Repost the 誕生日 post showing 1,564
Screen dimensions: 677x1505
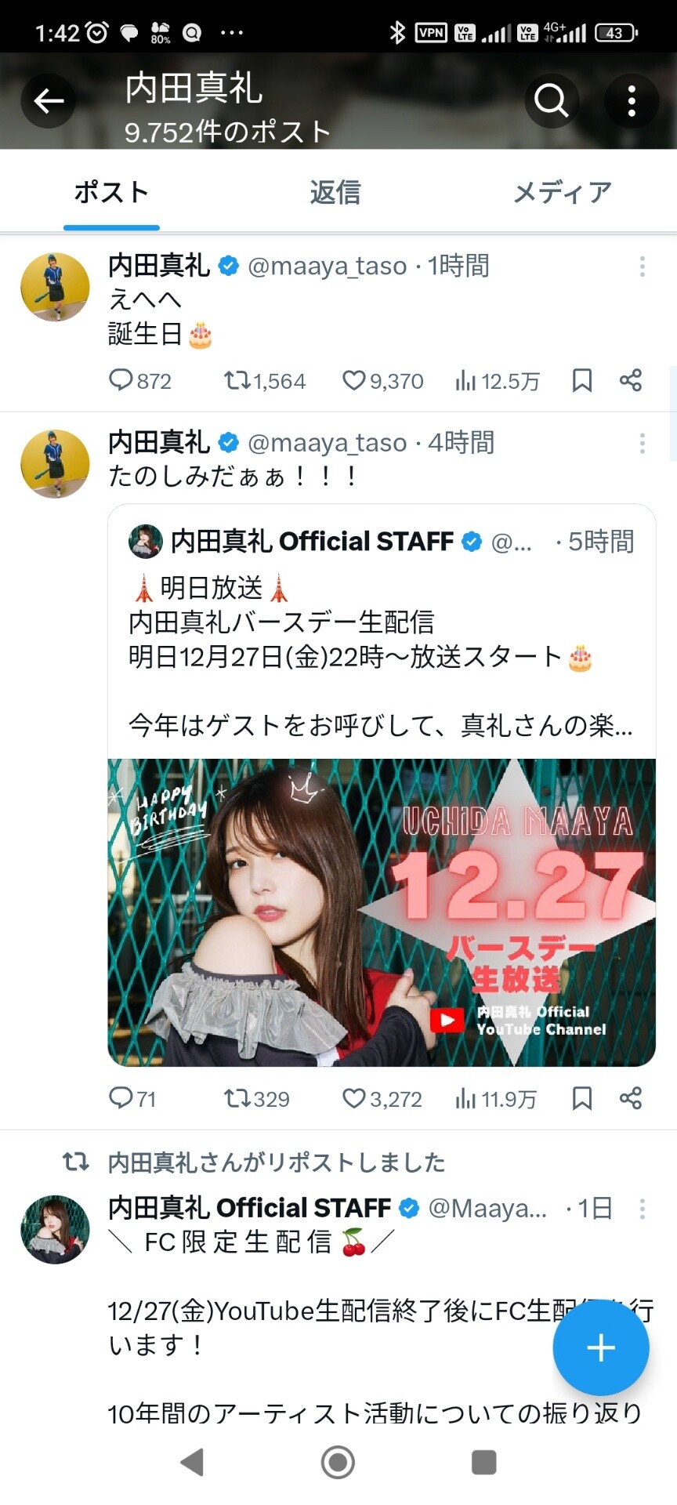coord(265,381)
